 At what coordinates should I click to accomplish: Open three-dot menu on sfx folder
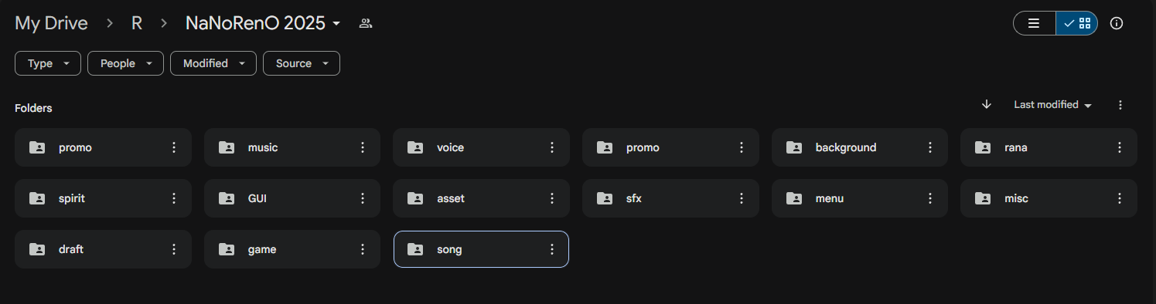742,198
